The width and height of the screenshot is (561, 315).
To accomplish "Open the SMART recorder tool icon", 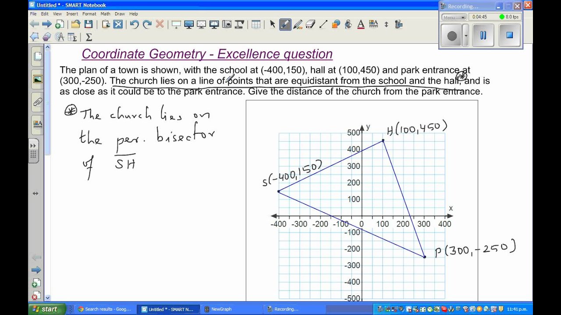I will pos(399,24).
